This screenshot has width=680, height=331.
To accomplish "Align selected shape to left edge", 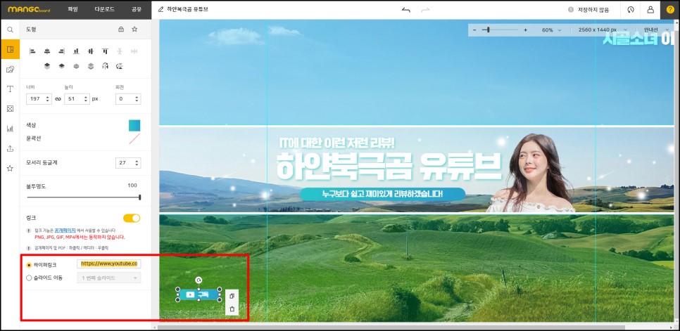I will click(32, 51).
